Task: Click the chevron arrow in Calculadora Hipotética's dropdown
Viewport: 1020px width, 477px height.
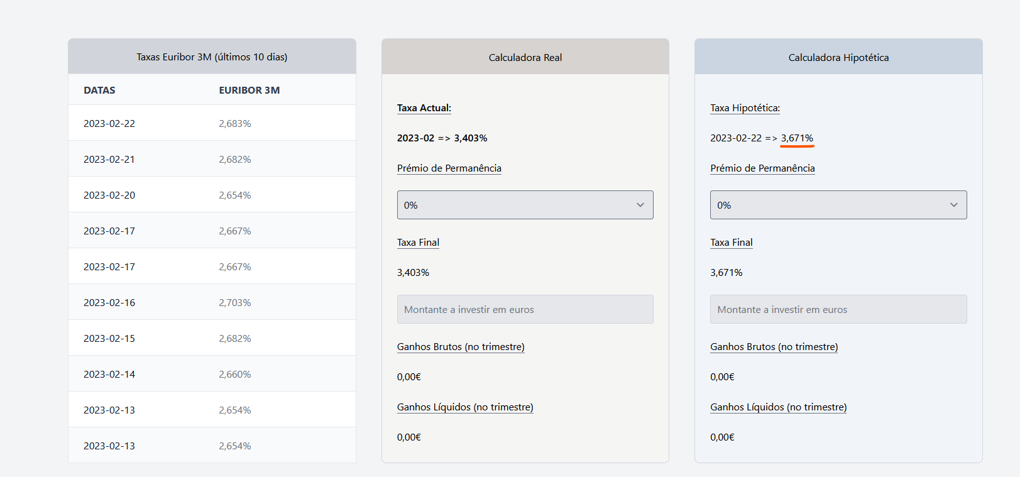Action: (953, 205)
